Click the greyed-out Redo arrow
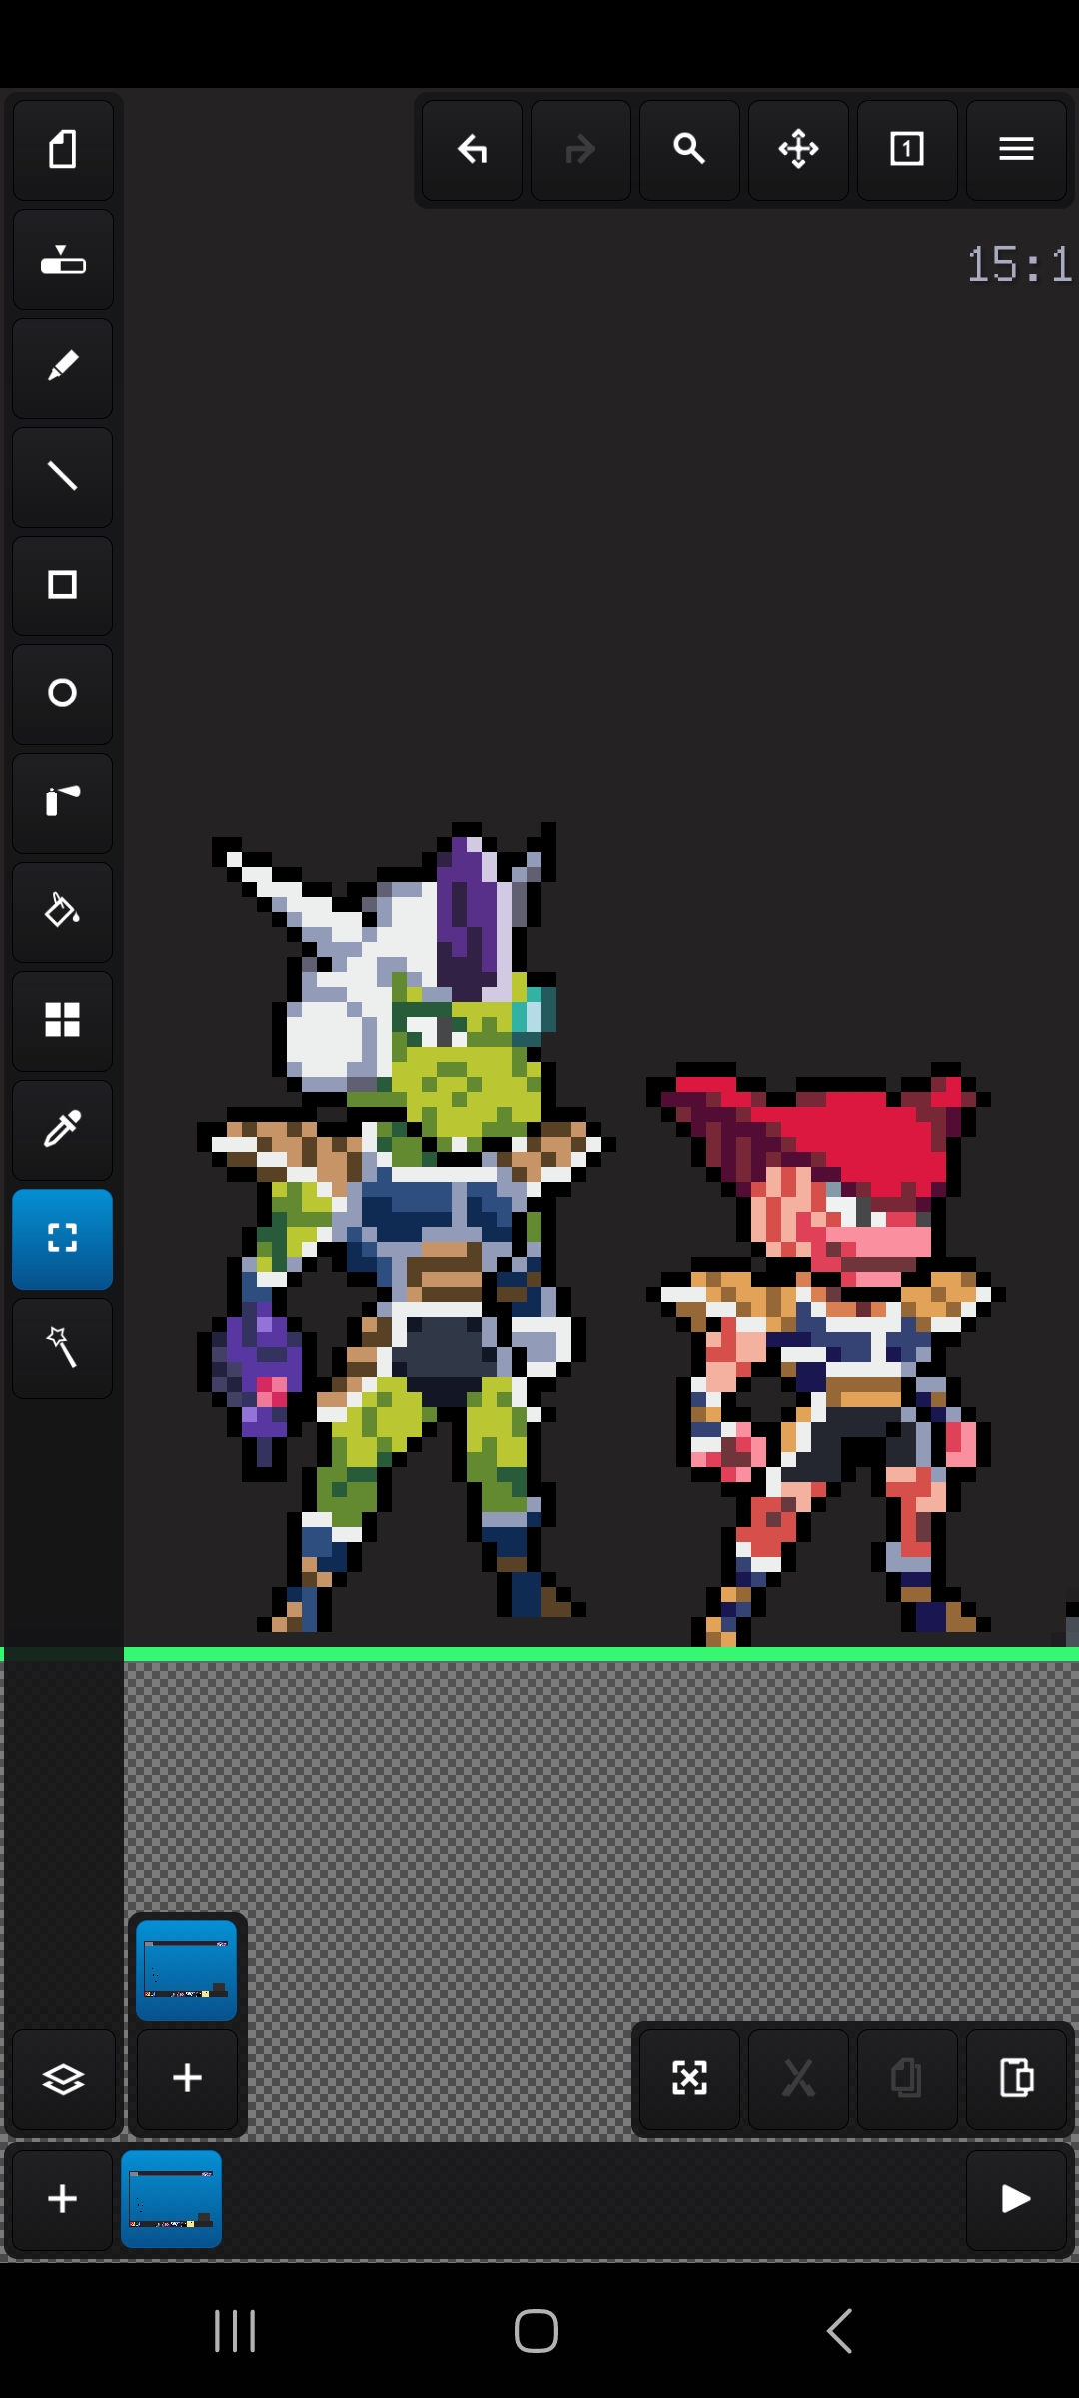The width and height of the screenshot is (1079, 2398). (x=580, y=150)
